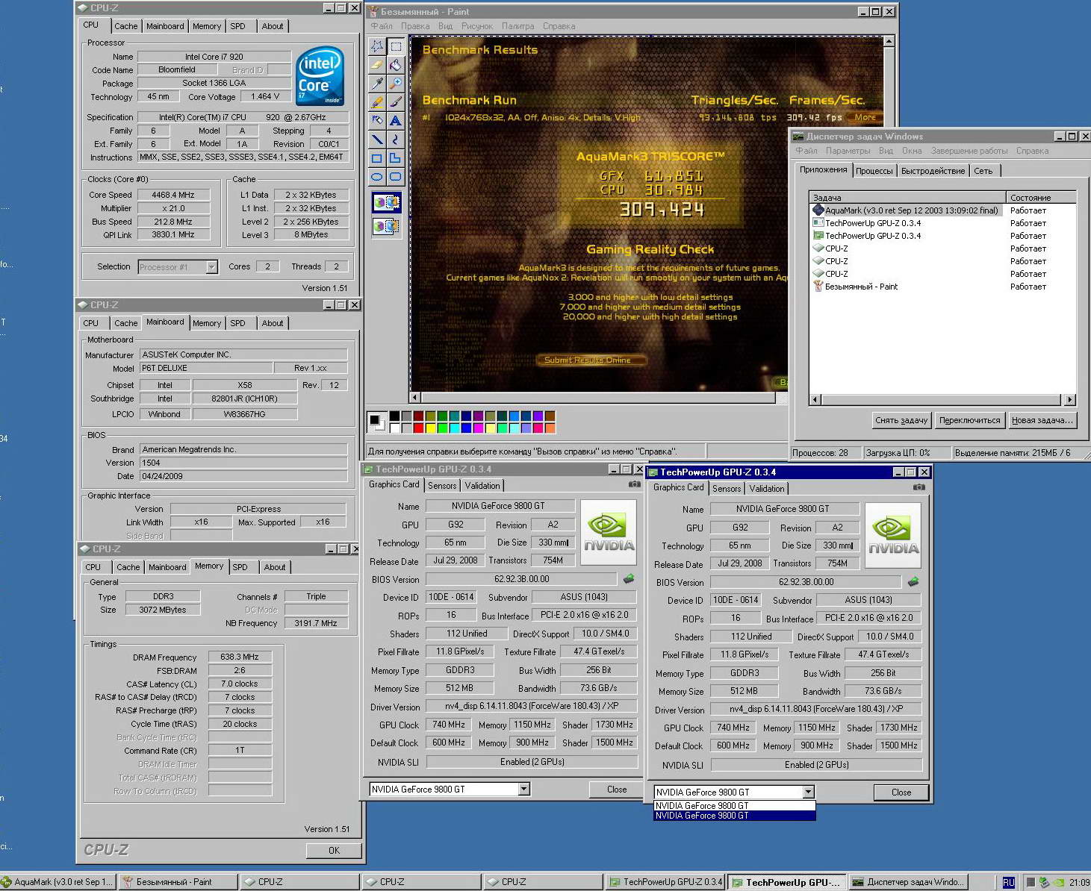Open the GPU selector dropdown arrow in inactive GPU-Z
The image size is (1091, 891).
pos(523,790)
